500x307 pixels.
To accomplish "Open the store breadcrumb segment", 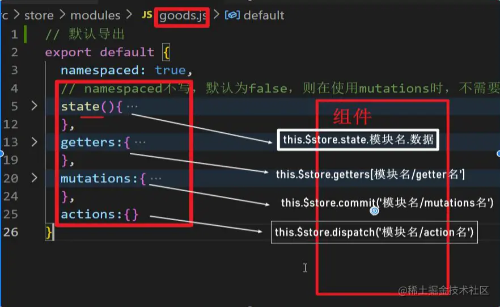I will [x=39, y=15].
